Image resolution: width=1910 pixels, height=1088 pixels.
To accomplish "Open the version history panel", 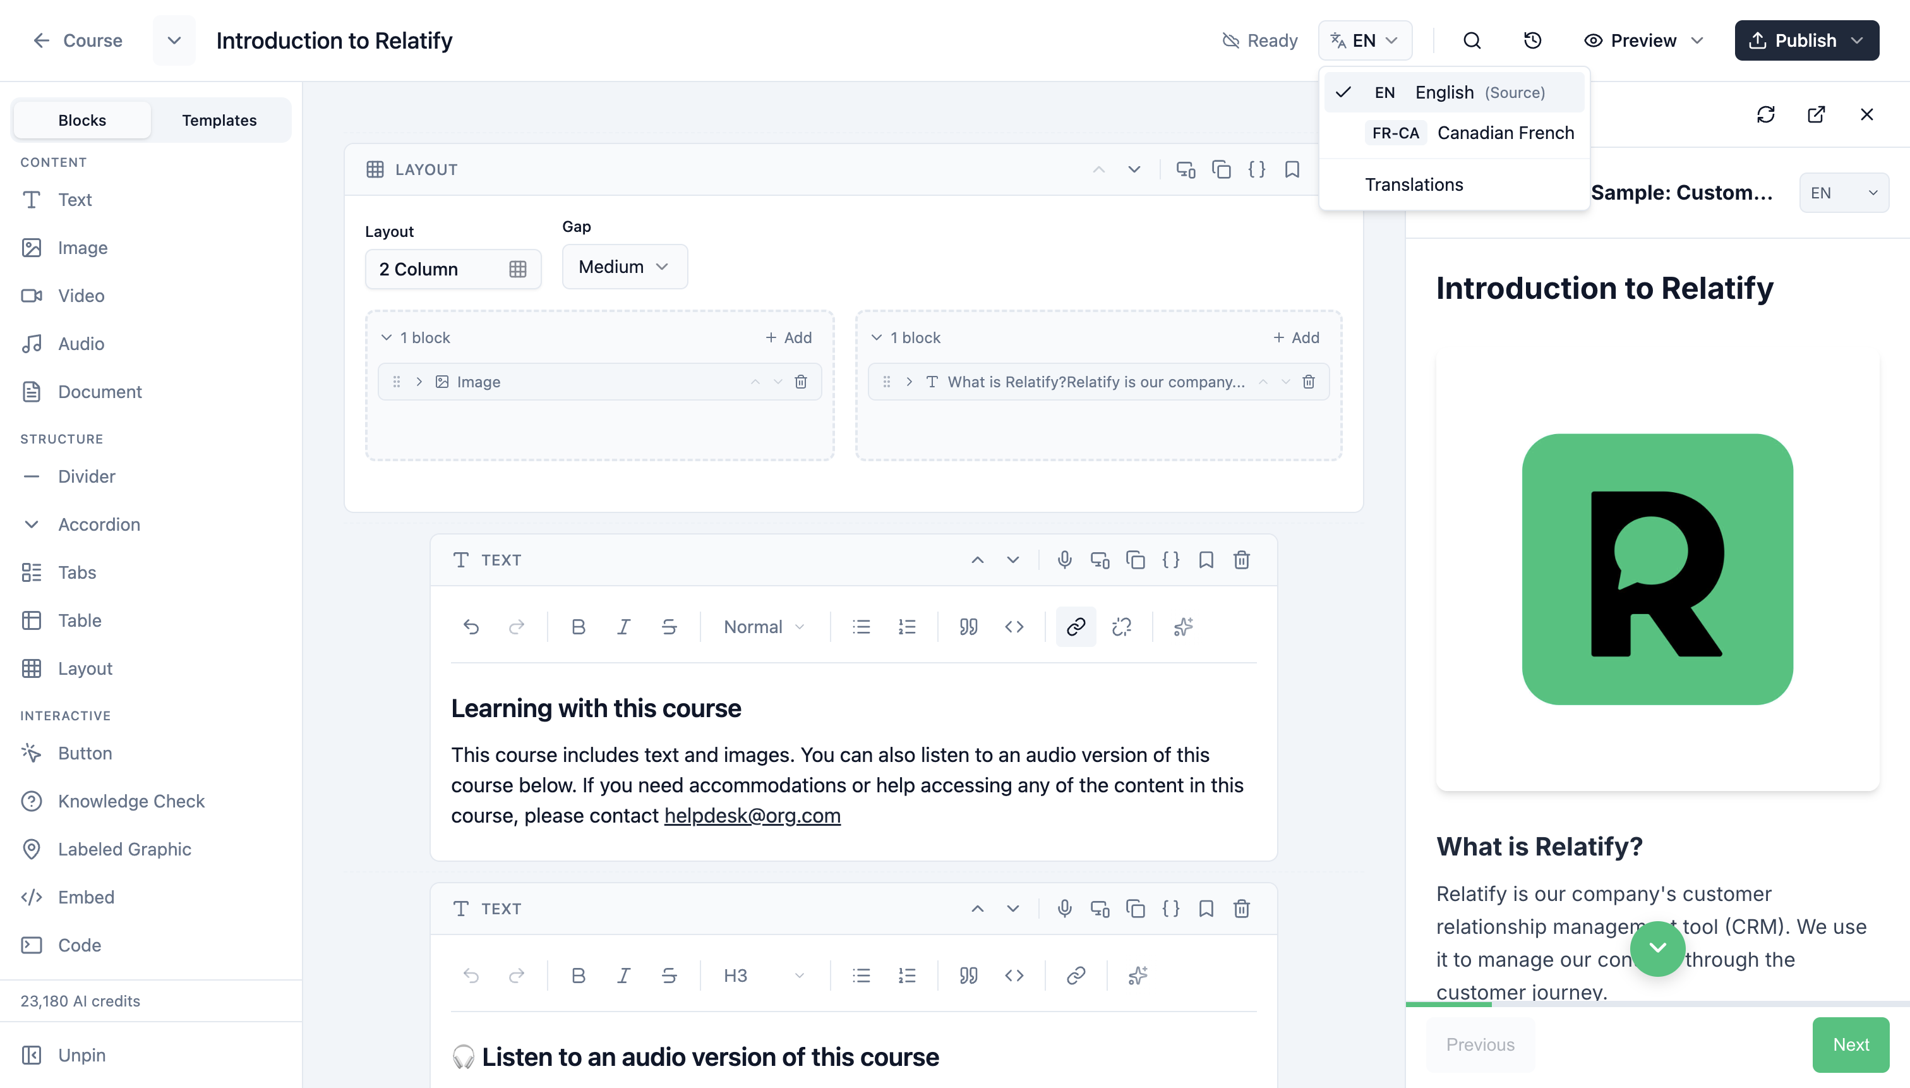I will click(1532, 40).
